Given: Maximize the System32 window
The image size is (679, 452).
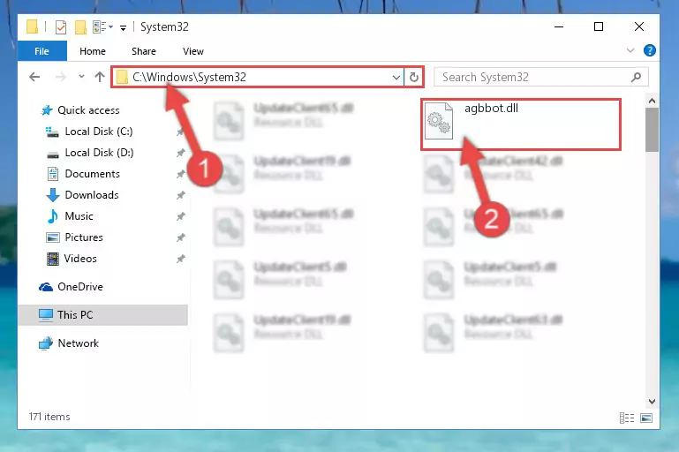Looking at the screenshot, I should [x=599, y=26].
